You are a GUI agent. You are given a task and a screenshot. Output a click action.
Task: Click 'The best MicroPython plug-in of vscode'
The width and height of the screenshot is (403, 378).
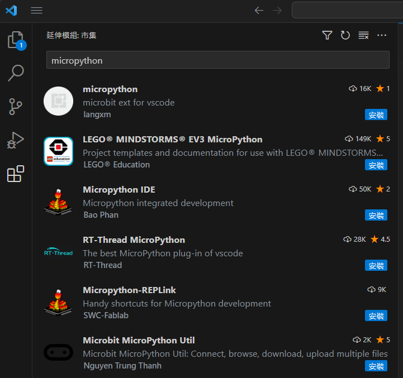(163, 253)
